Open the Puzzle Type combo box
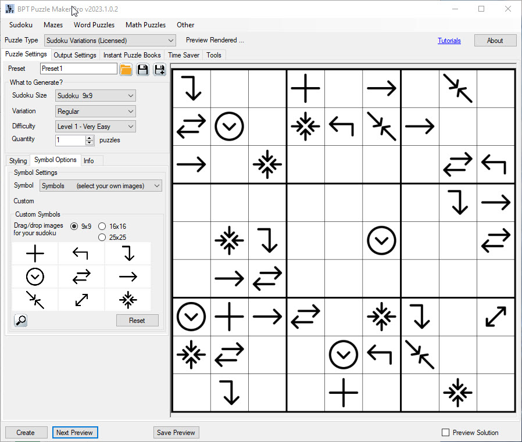The height and width of the screenshot is (442, 522). click(109, 40)
